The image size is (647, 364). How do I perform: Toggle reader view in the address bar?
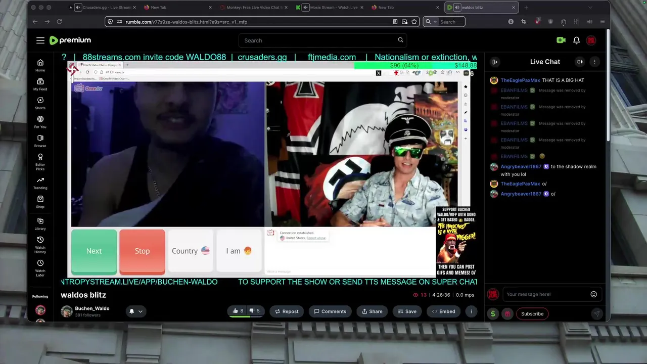[395, 22]
